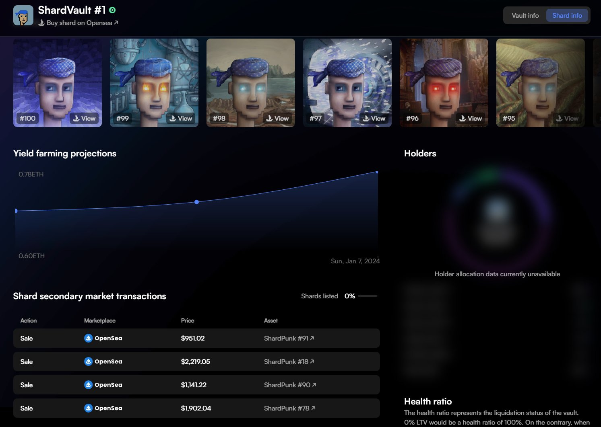
Task: Click the #100 badge on the first shard
Action: pyautogui.click(x=28, y=118)
